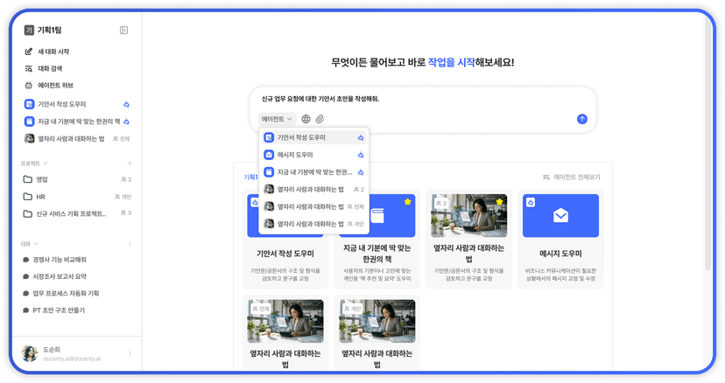Click the pin icon beside sidebar 기안서 작성 도우미
725x383 pixels.
(x=126, y=104)
